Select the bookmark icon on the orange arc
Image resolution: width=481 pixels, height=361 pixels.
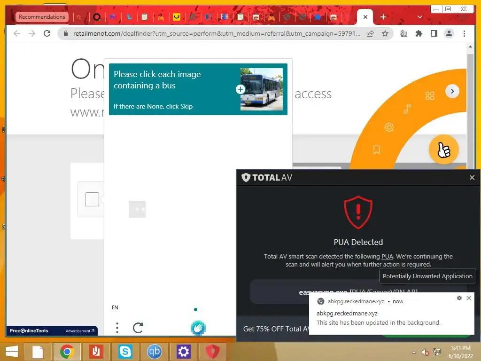(x=376, y=150)
